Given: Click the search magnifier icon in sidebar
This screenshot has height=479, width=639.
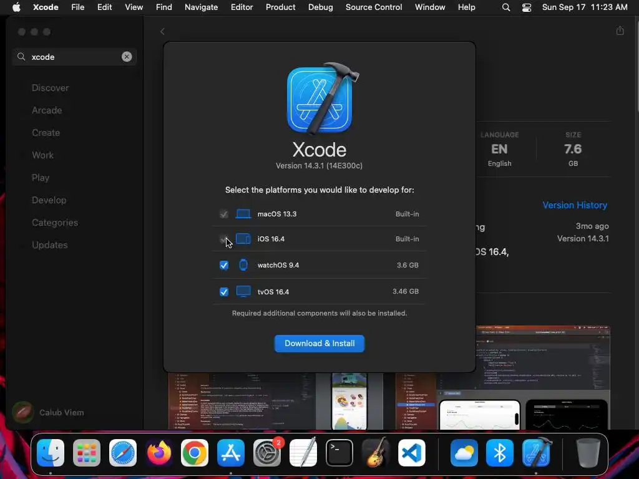Looking at the screenshot, I should pyautogui.click(x=21, y=57).
